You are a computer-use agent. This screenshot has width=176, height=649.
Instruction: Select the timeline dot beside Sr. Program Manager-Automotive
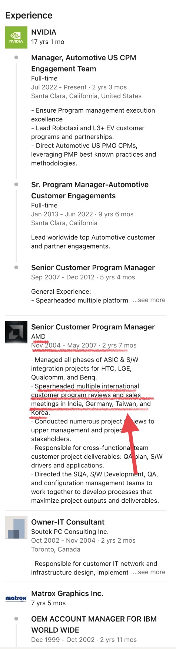(16, 184)
